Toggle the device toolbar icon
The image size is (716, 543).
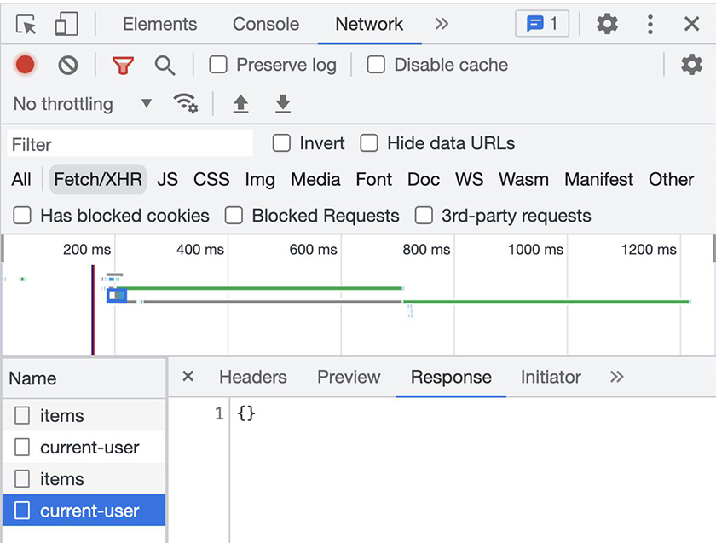66,25
